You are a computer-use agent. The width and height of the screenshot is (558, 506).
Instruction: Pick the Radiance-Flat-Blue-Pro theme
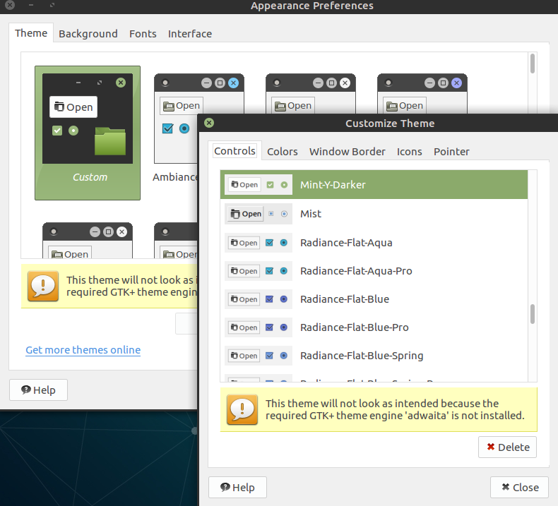coord(374,327)
